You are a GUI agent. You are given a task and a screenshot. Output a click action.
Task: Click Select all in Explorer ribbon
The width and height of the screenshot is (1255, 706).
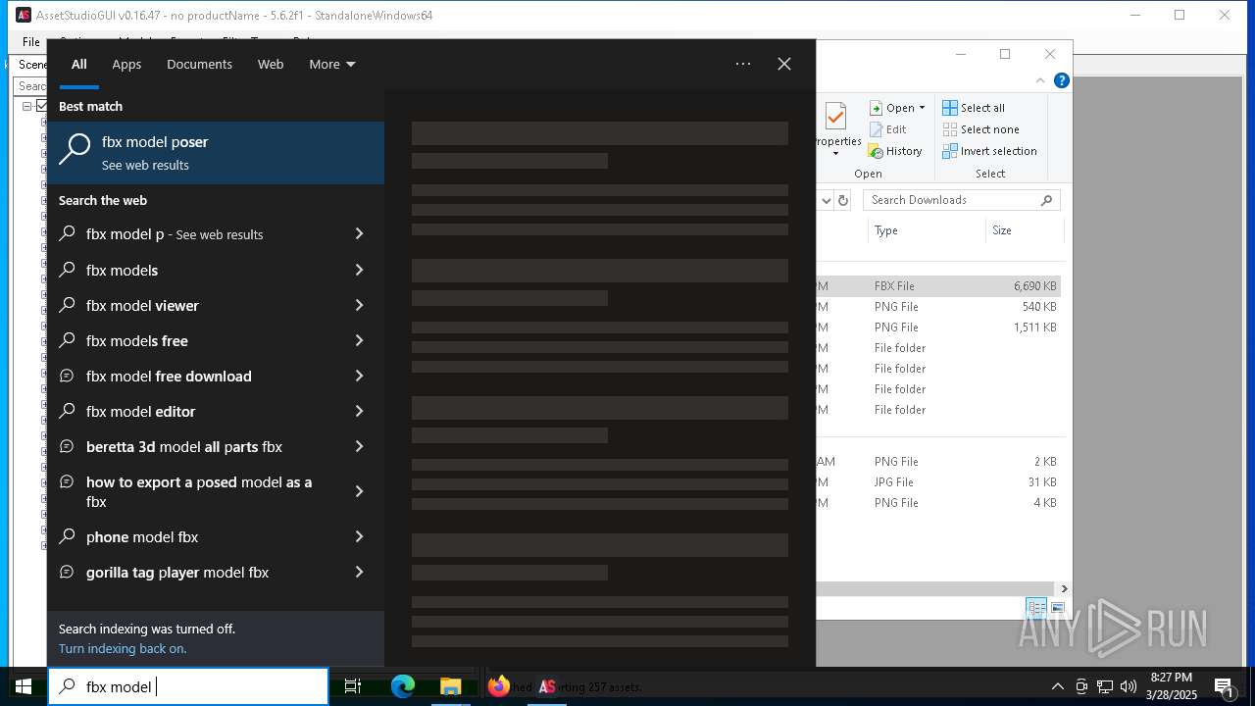coord(974,108)
